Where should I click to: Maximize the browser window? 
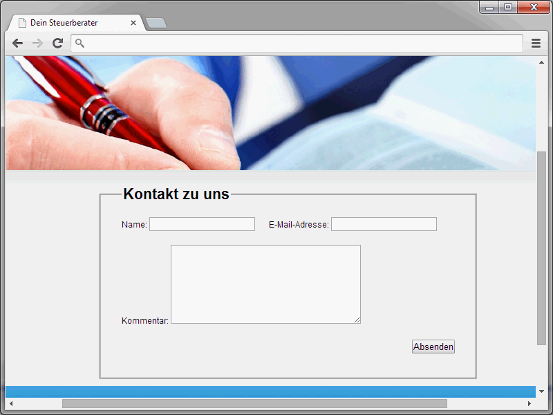[508, 8]
